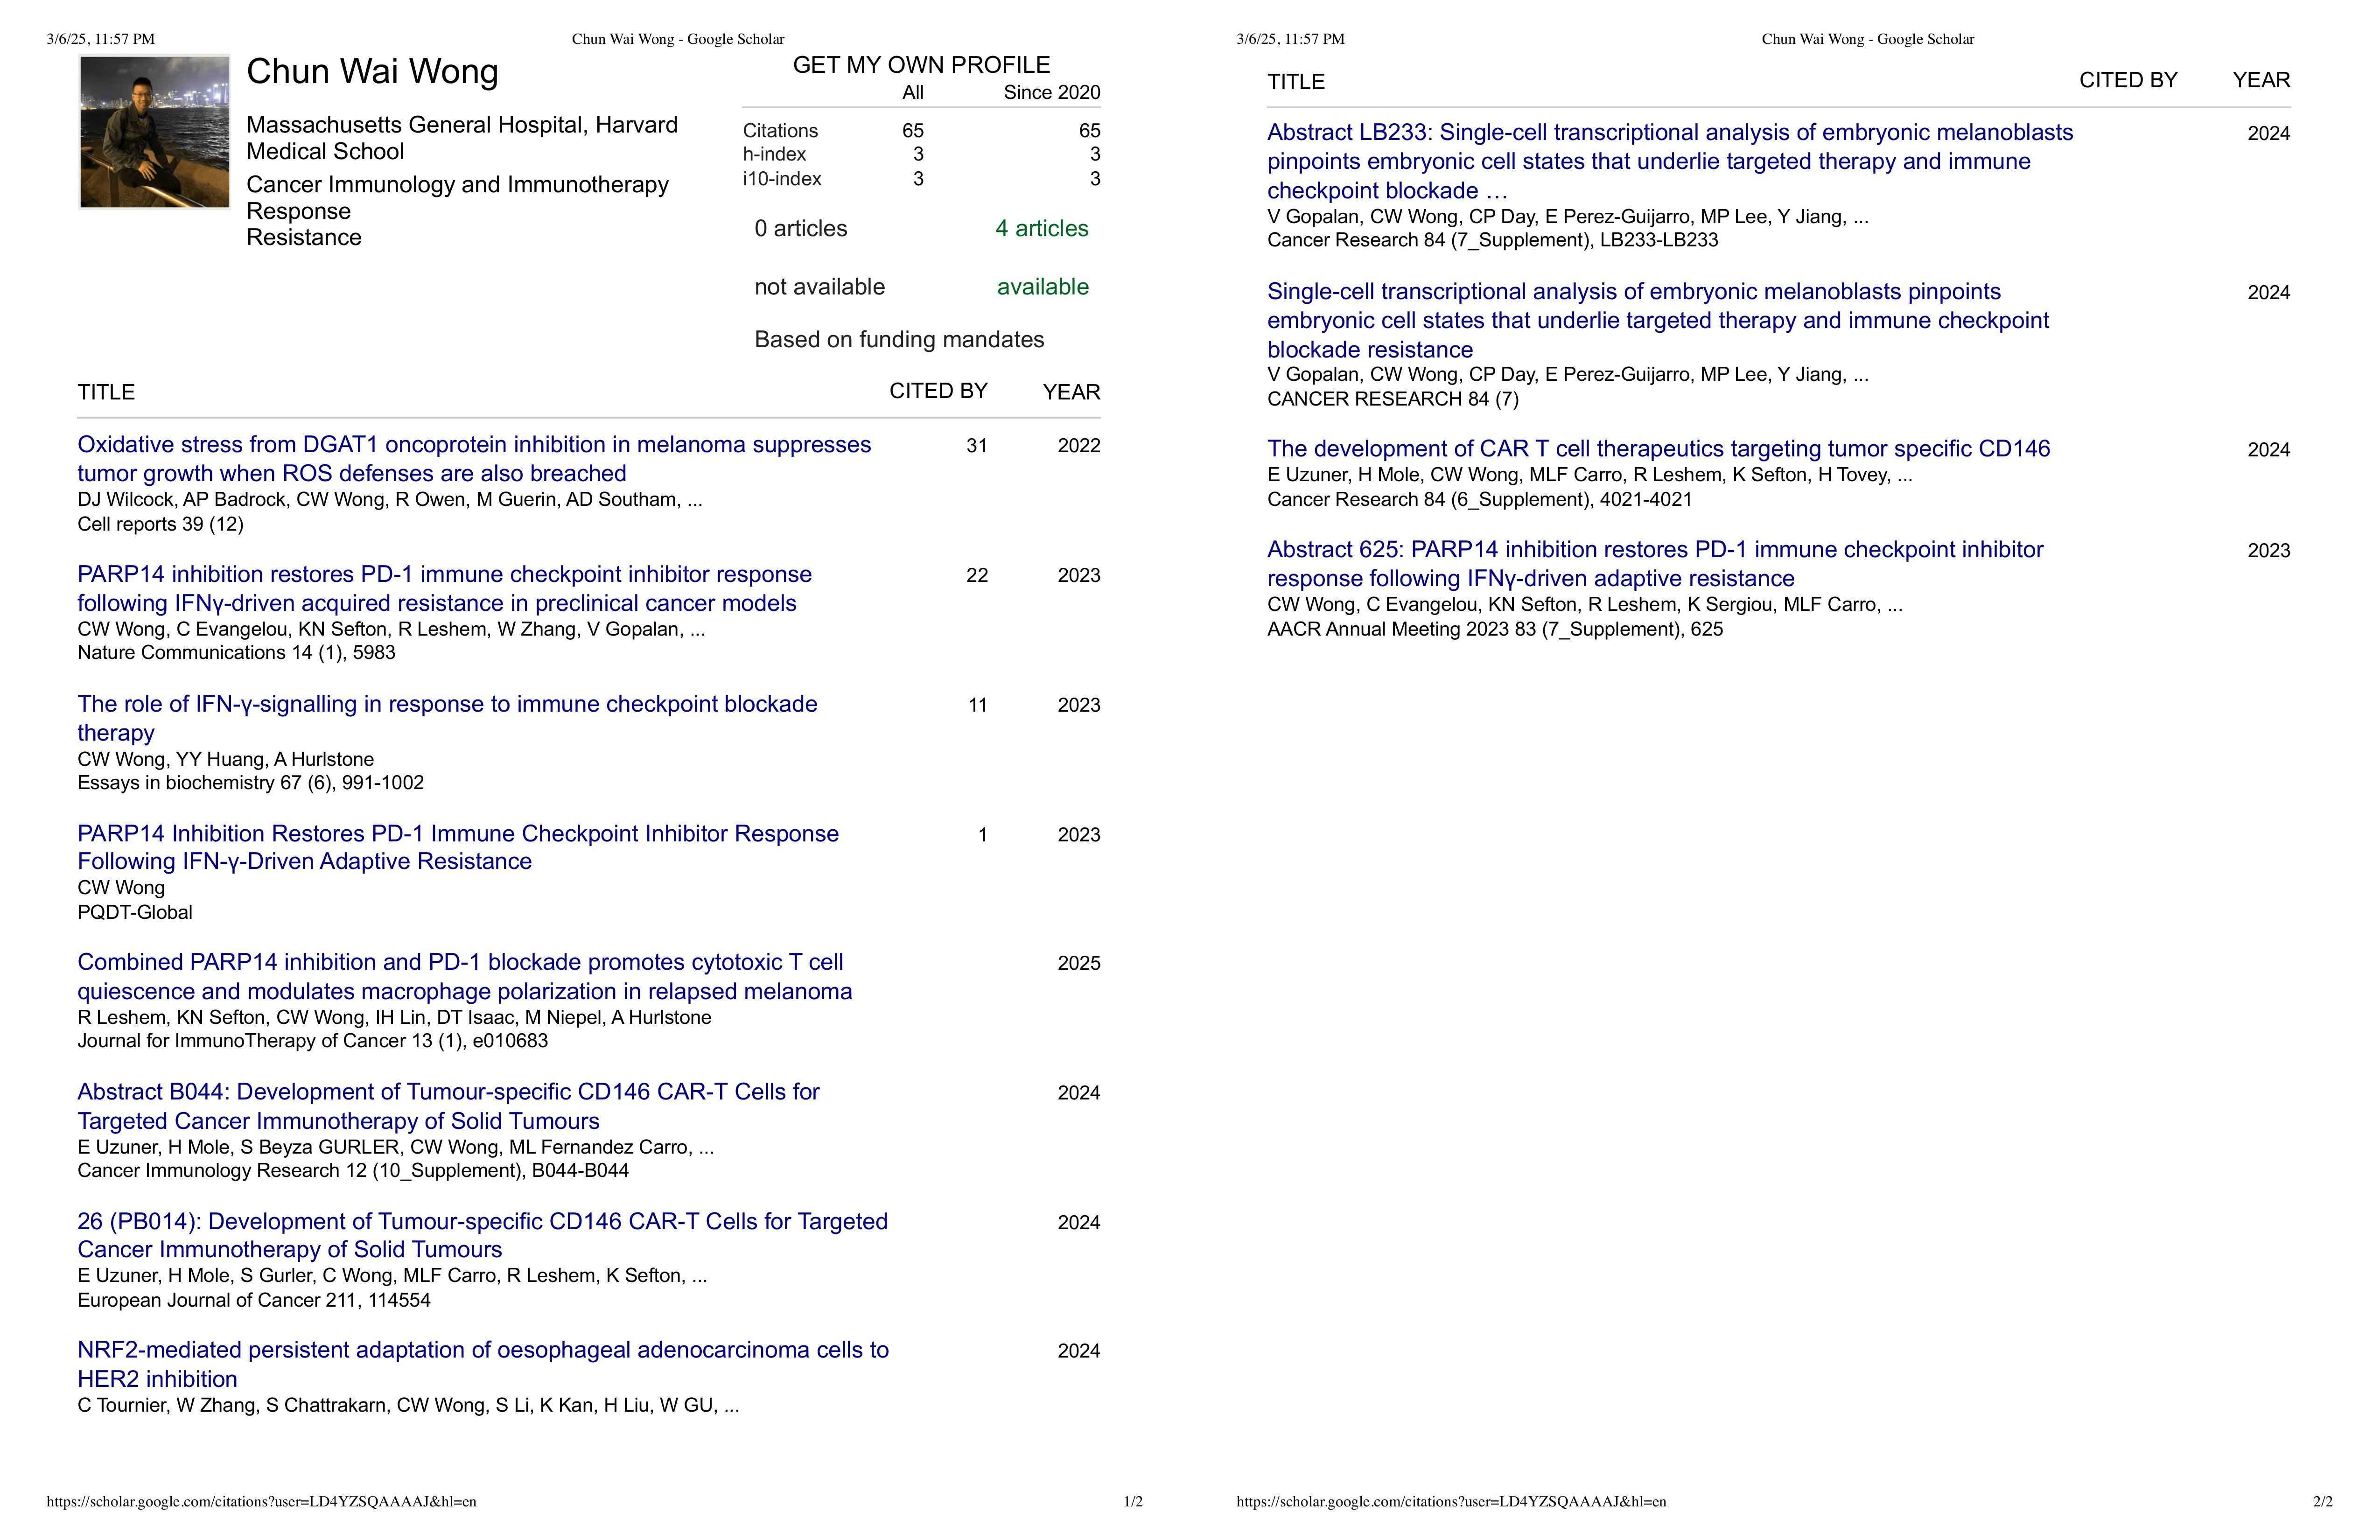
Task: Click the scholar.google.com URL on page two footer
Action: 1451,1502
